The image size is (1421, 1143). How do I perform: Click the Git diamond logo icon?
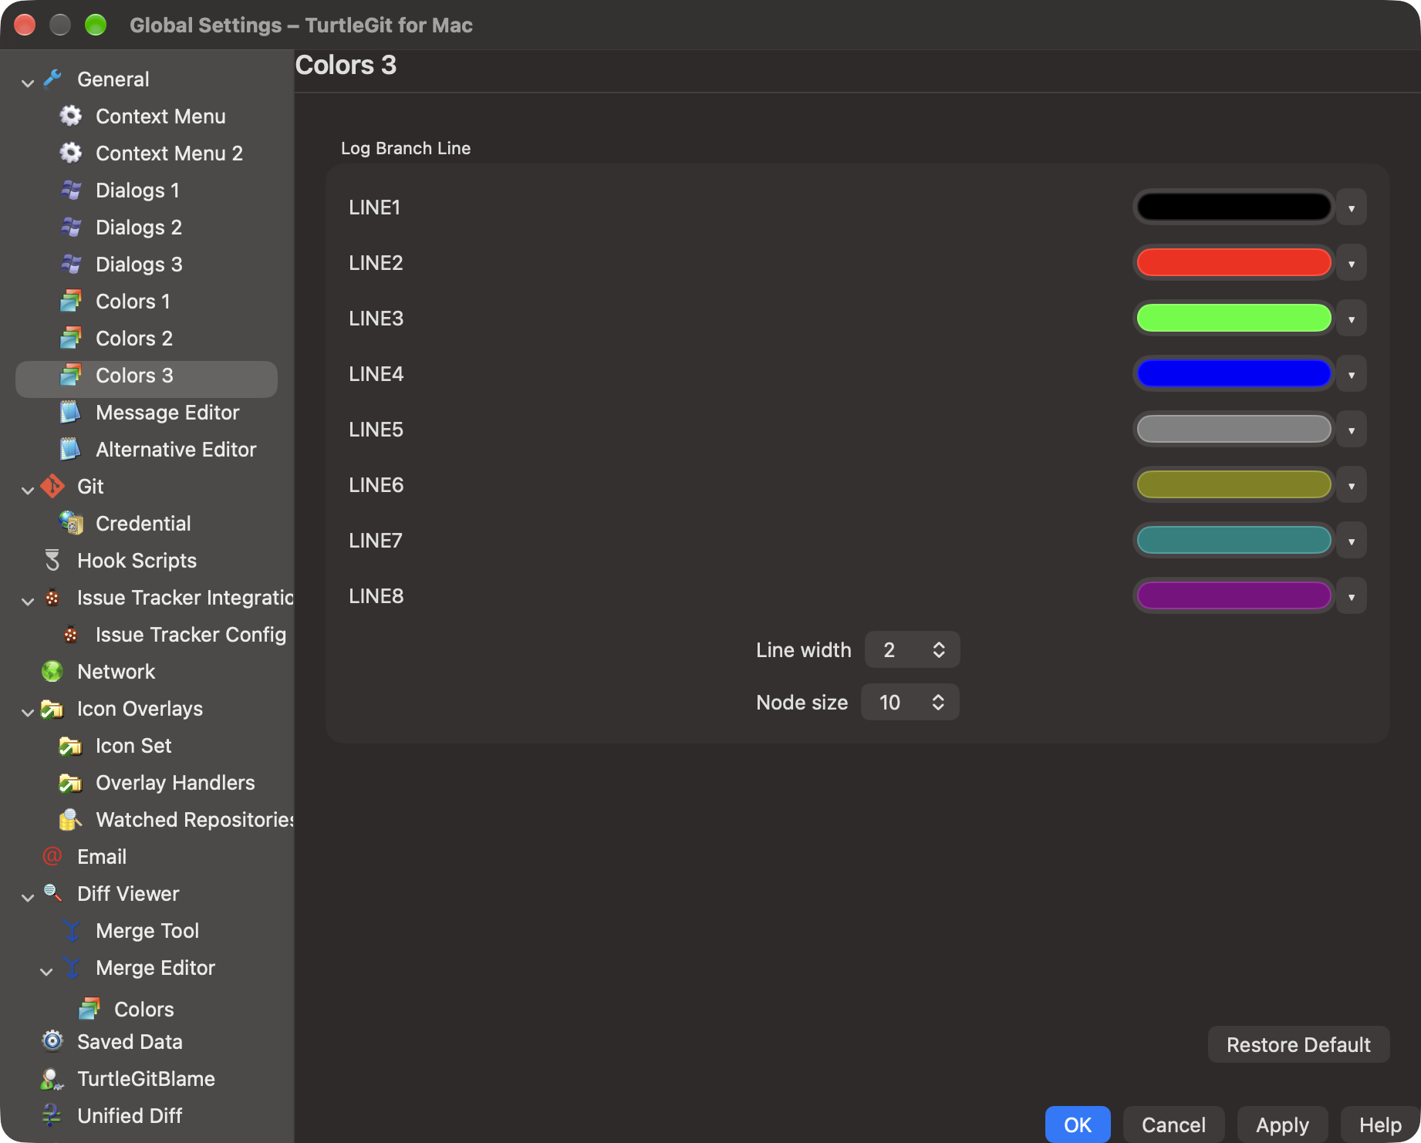[52, 486]
